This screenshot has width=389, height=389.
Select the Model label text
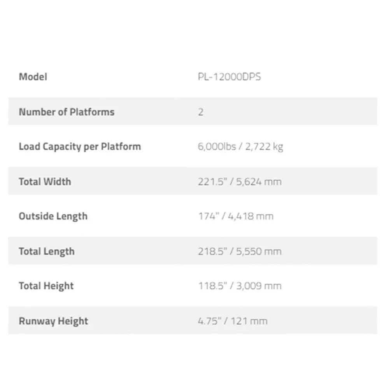click(33, 77)
